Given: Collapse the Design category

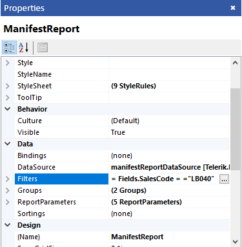Looking at the screenshot, I should [8, 225].
